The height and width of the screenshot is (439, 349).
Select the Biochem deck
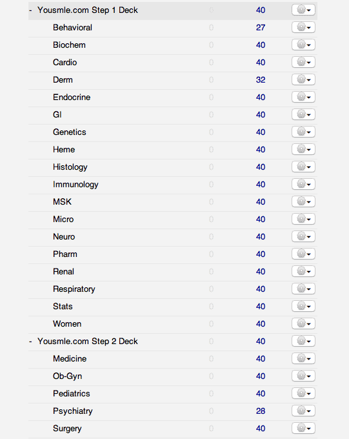[x=69, y=45]
